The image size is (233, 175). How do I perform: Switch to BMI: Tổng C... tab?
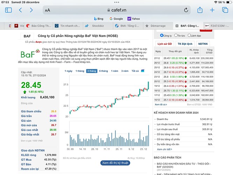coord(128,26)
